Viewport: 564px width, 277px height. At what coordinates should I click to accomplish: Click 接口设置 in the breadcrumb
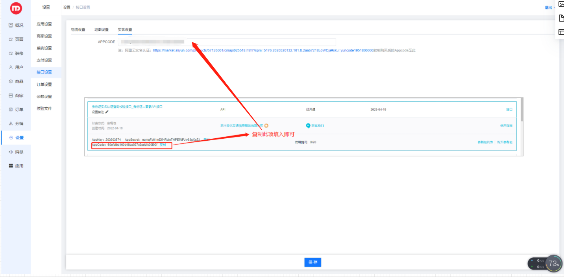(x=83, y=7)
